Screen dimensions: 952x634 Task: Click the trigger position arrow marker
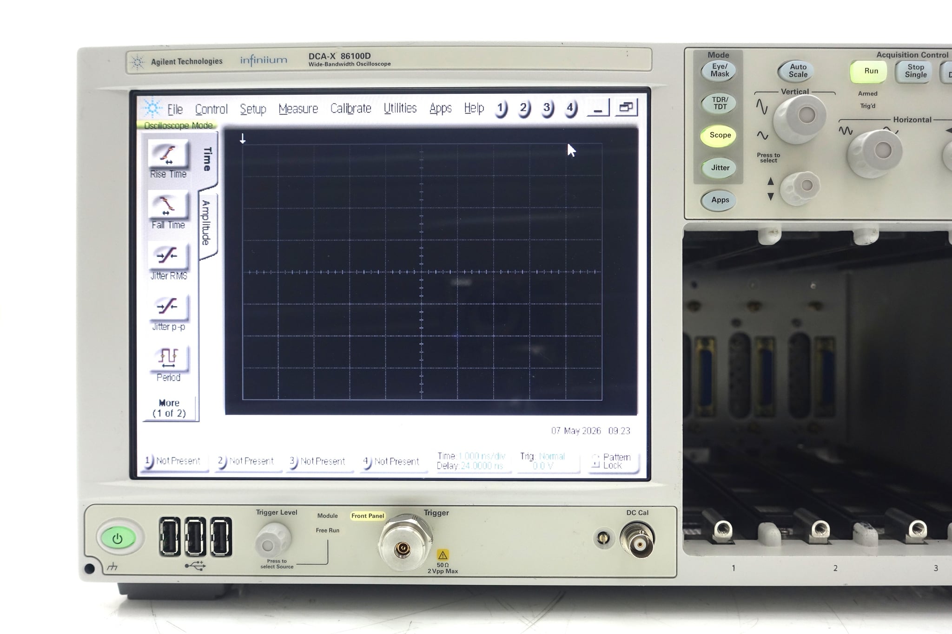click(243, 138)
